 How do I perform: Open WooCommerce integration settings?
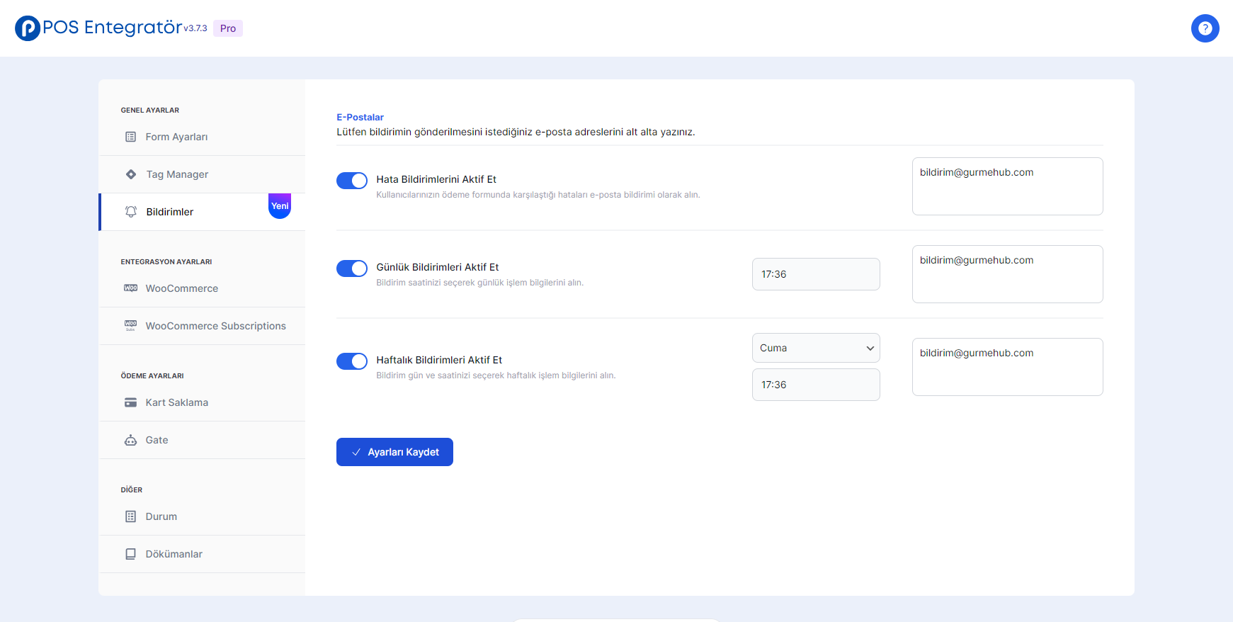point(202,288)
